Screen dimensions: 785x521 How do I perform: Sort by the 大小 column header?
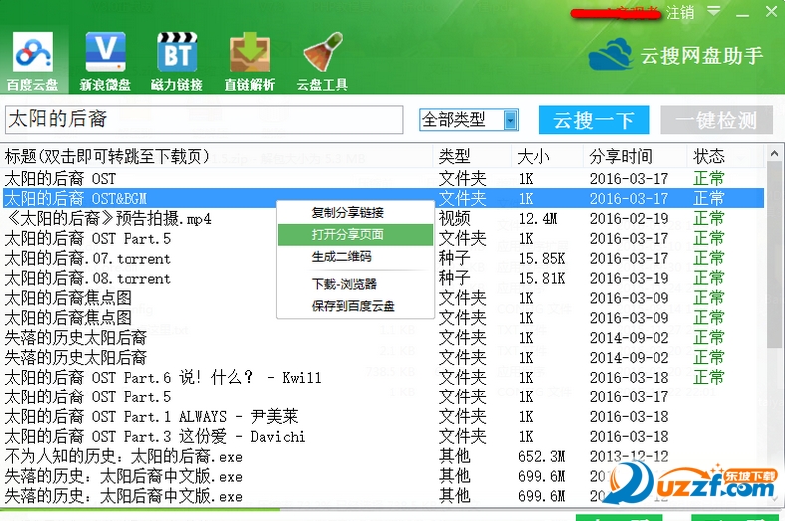tap(548, 156)
